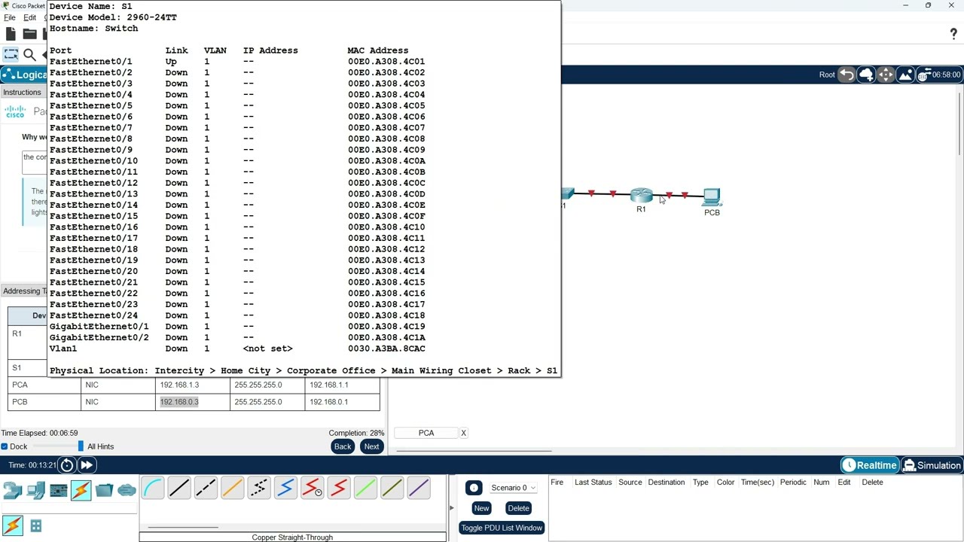Image resolution: width=964 pixels, height=542 pixels.
Task: Choose the Copper Cross-Over dashed cable
Action: click(x=206, y=489)
